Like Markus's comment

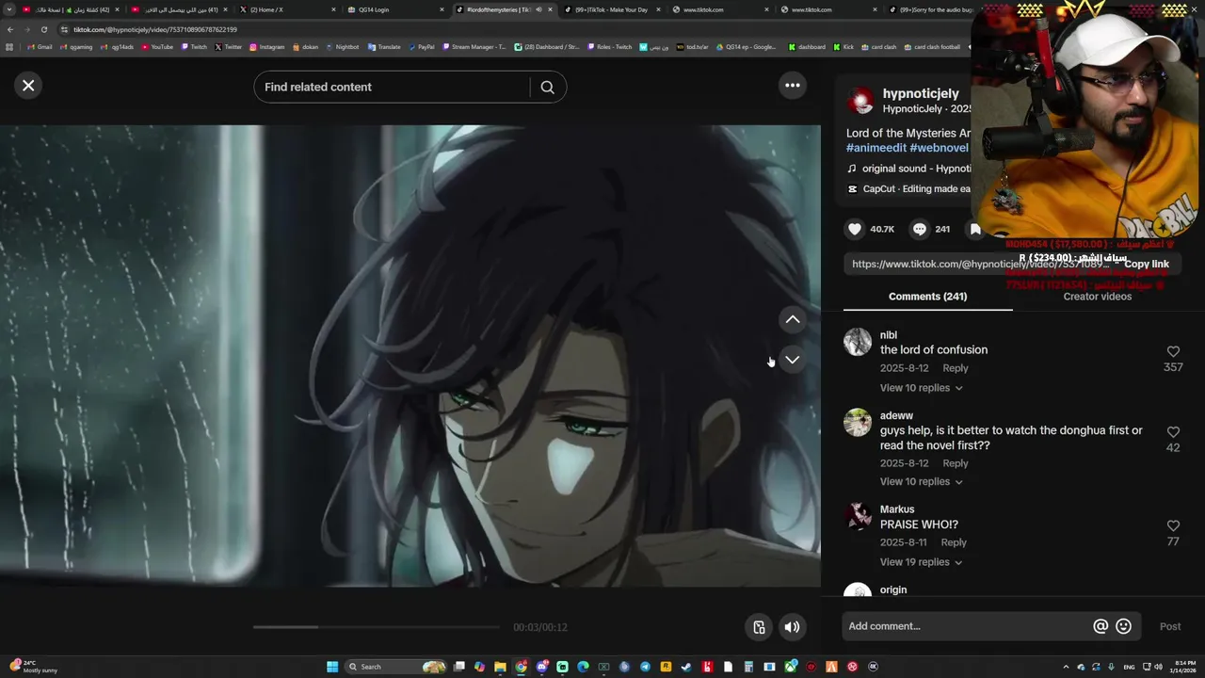coord(1173,525)
